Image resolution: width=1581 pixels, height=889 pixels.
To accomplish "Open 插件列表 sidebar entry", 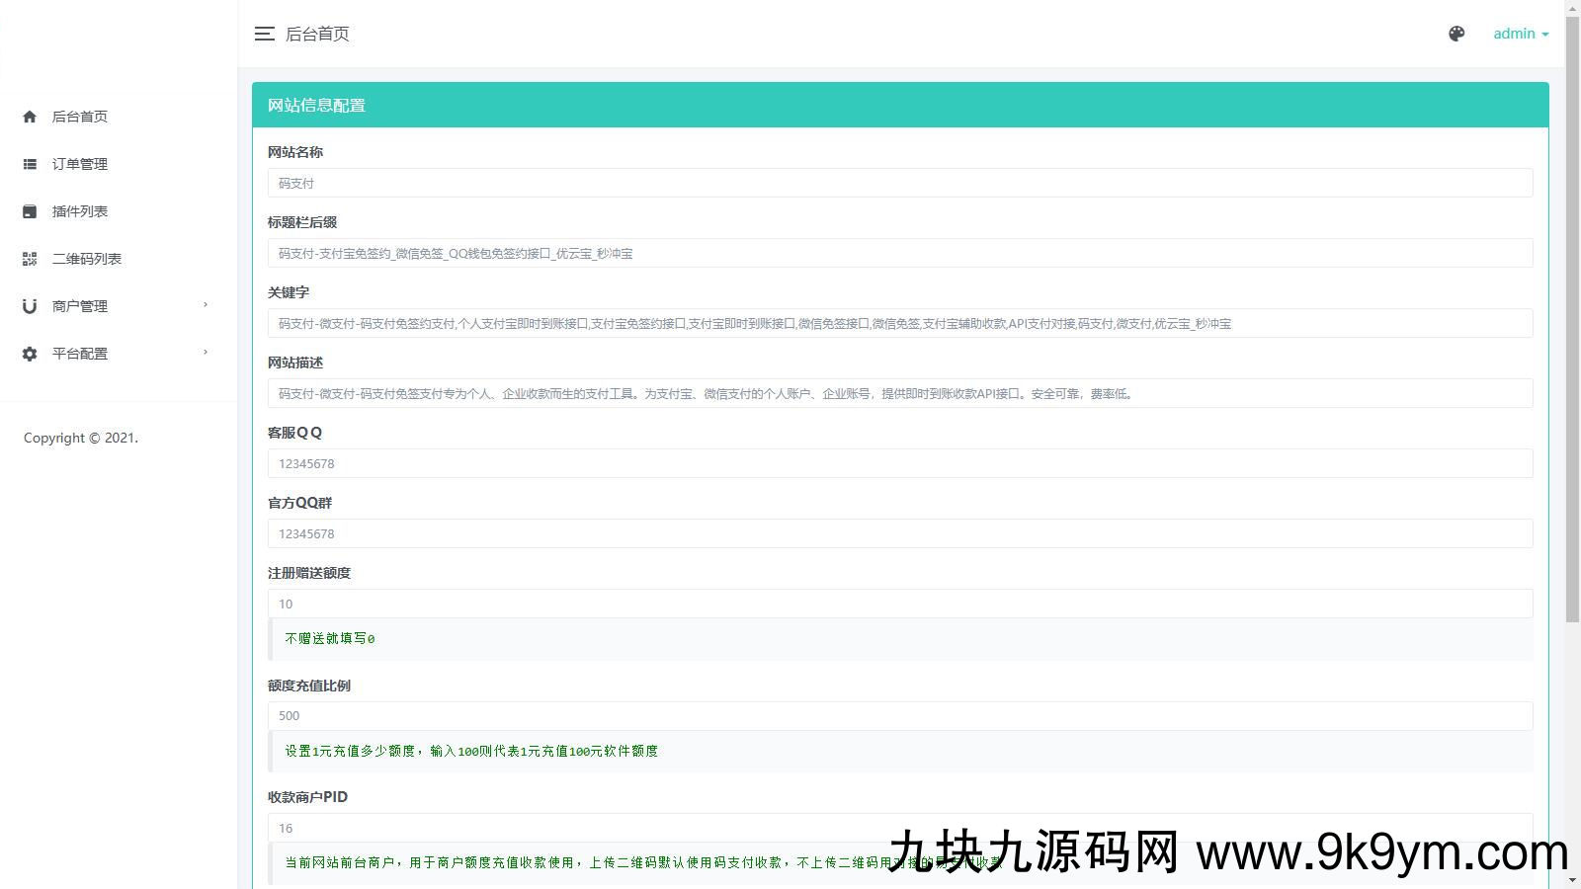I will 80,211.
